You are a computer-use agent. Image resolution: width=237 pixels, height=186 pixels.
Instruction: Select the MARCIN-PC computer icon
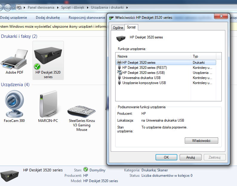point(48,104)
